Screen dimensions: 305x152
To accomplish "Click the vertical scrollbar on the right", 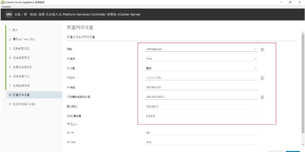I will coord(303,84).
